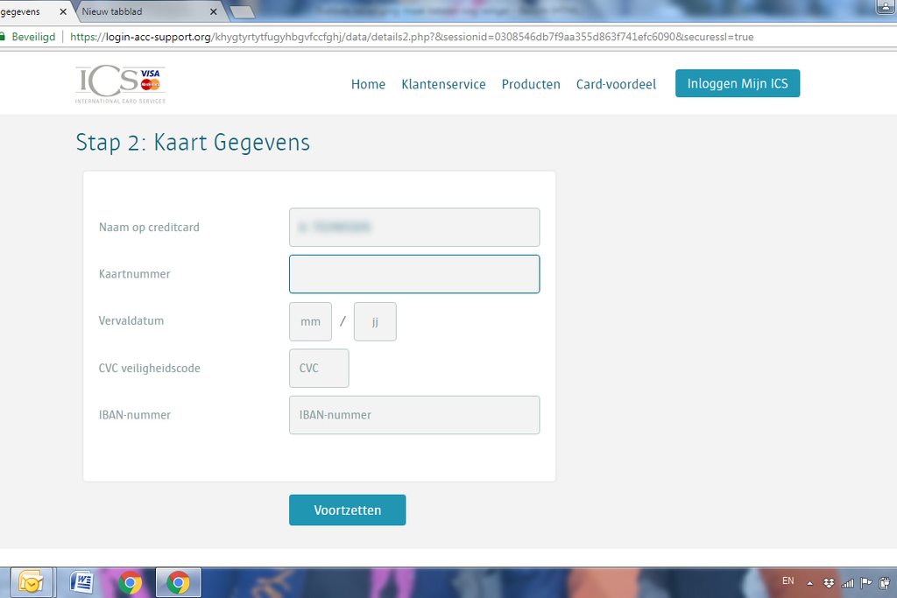Go to Home in the navigation
Image resolution: width=897 pixels, height=598 pixels.
[x=368, y=85]
